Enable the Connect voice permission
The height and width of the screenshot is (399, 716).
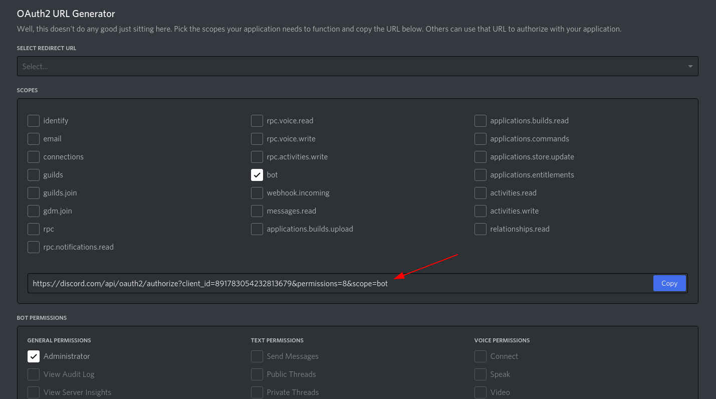pos(481,356)
